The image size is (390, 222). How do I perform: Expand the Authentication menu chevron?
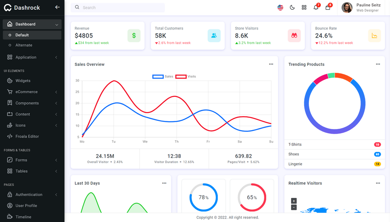56,194
